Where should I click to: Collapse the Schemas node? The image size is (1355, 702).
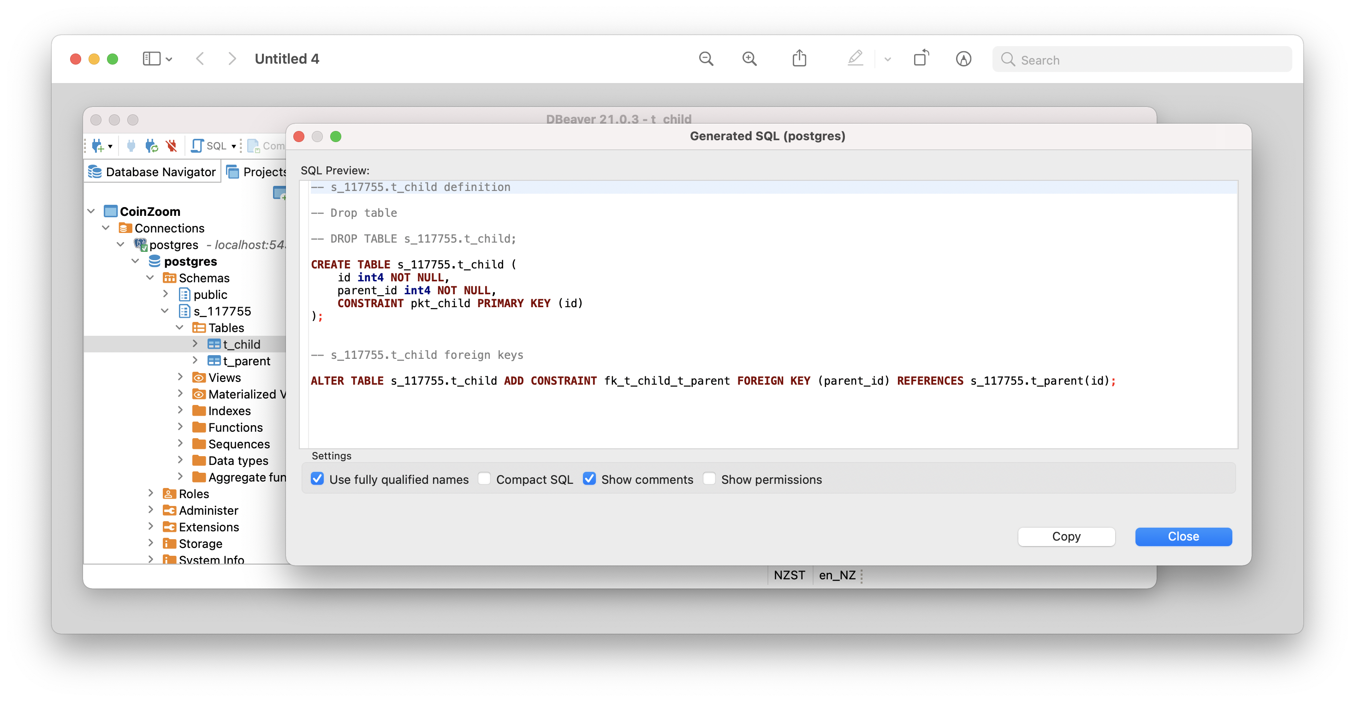click(150, 277)
